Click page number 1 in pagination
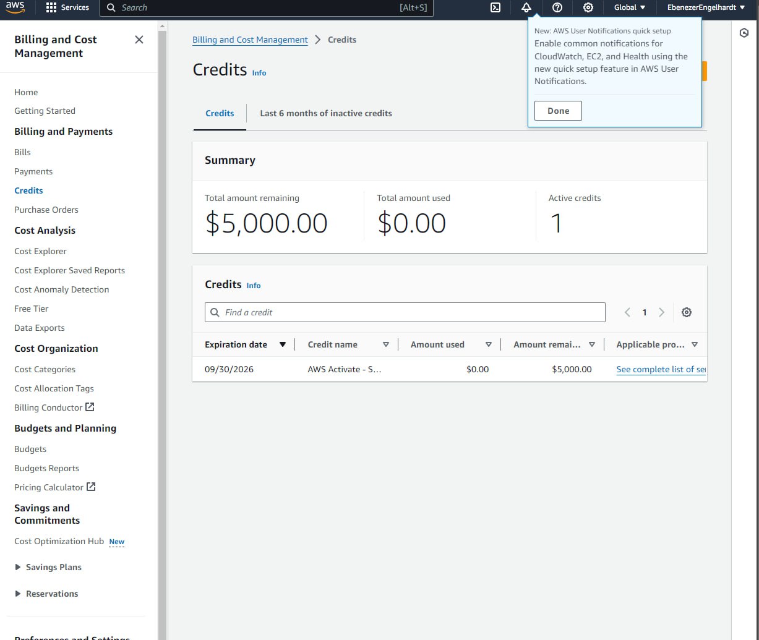Image resolution: width=759 pixels, height=640 pixels. click(x=644, y=312)
